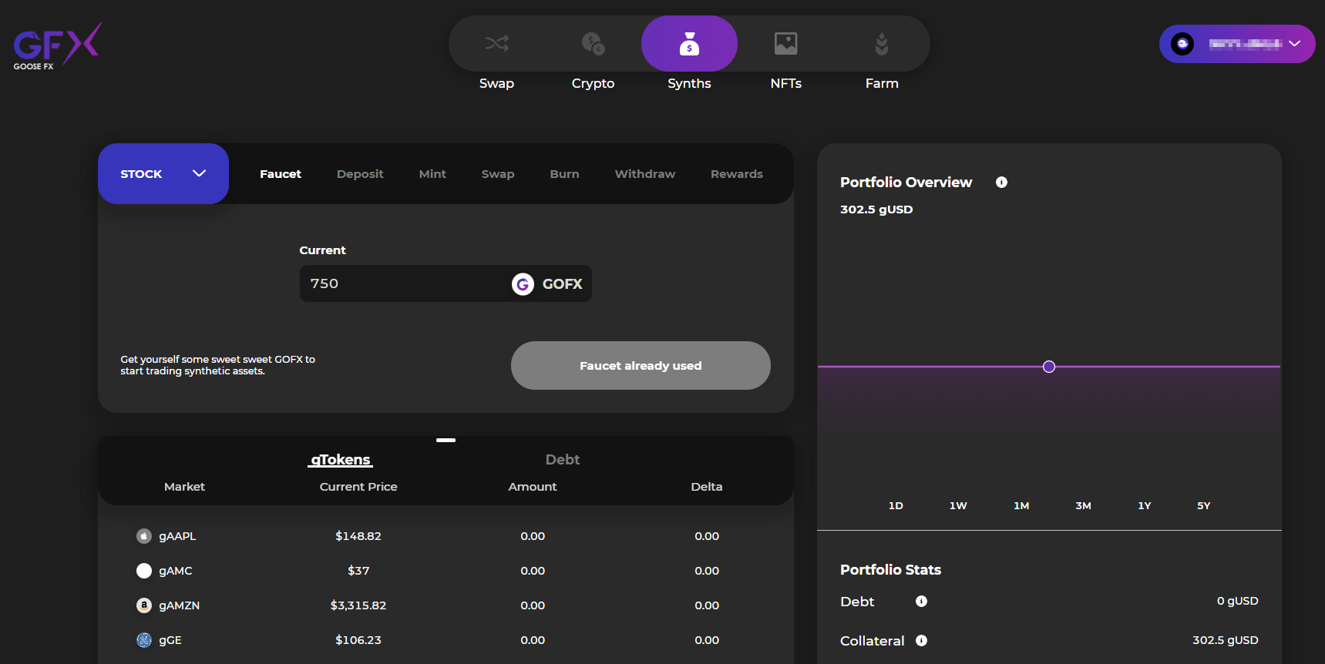Set chart range to 1Y
Viewport: 1325px width, 664px height.
click(1145, 506)
